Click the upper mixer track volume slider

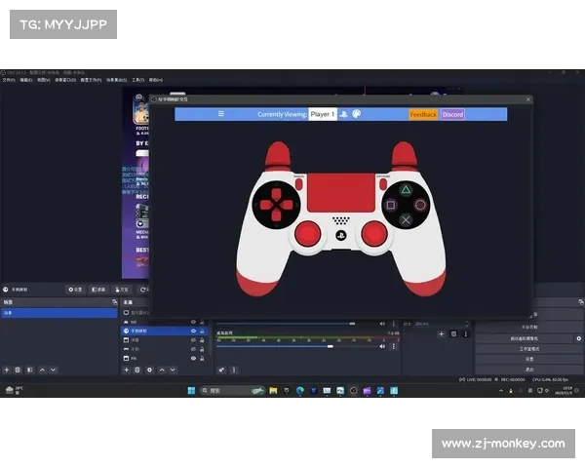point(296,324)
